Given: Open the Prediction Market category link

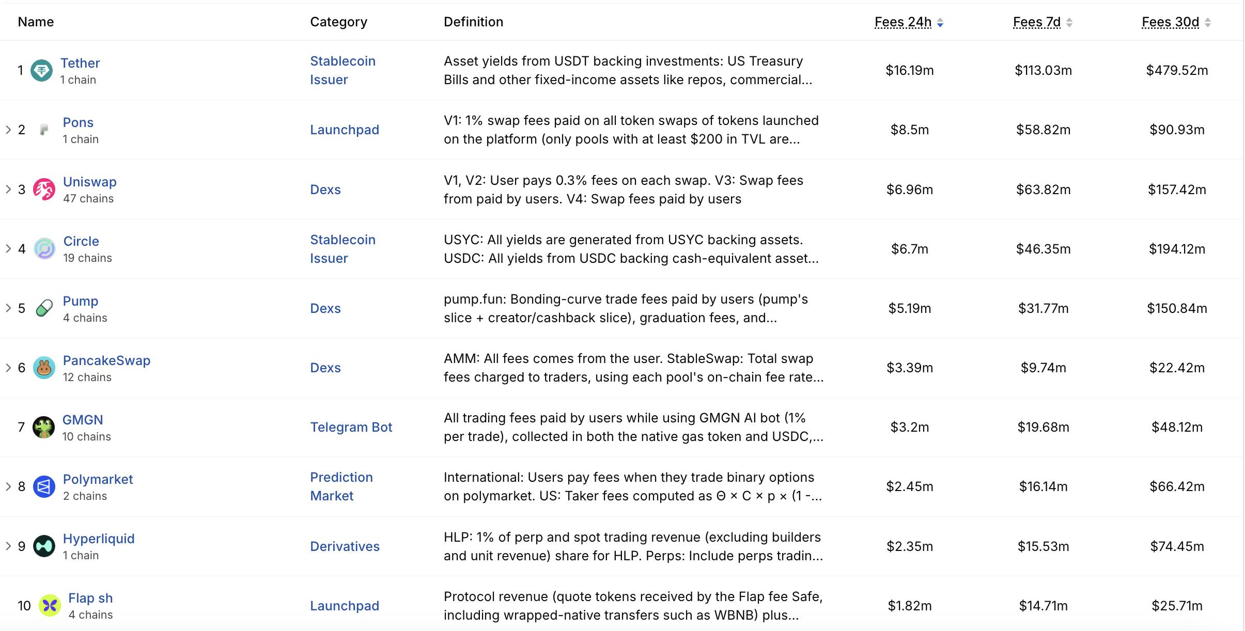Looking at the screenshot, I should (x=341, y=486).
